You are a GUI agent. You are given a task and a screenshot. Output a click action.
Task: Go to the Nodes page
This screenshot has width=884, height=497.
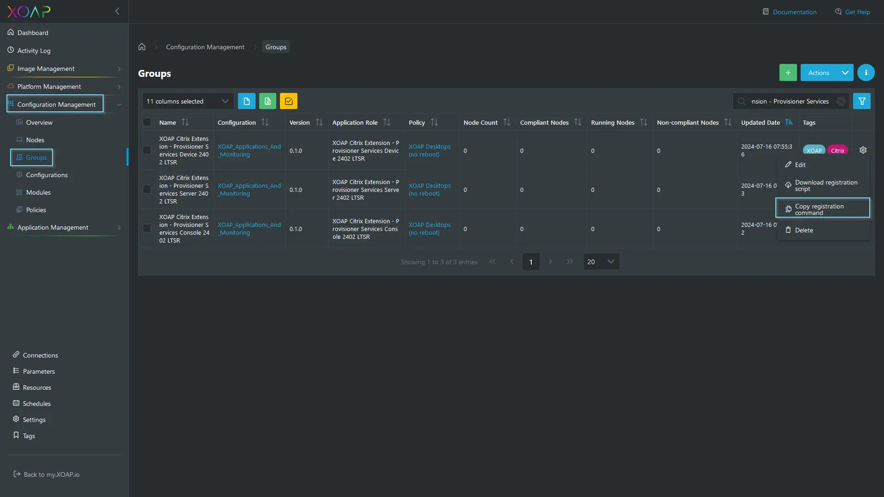click(x=35, y=140)
